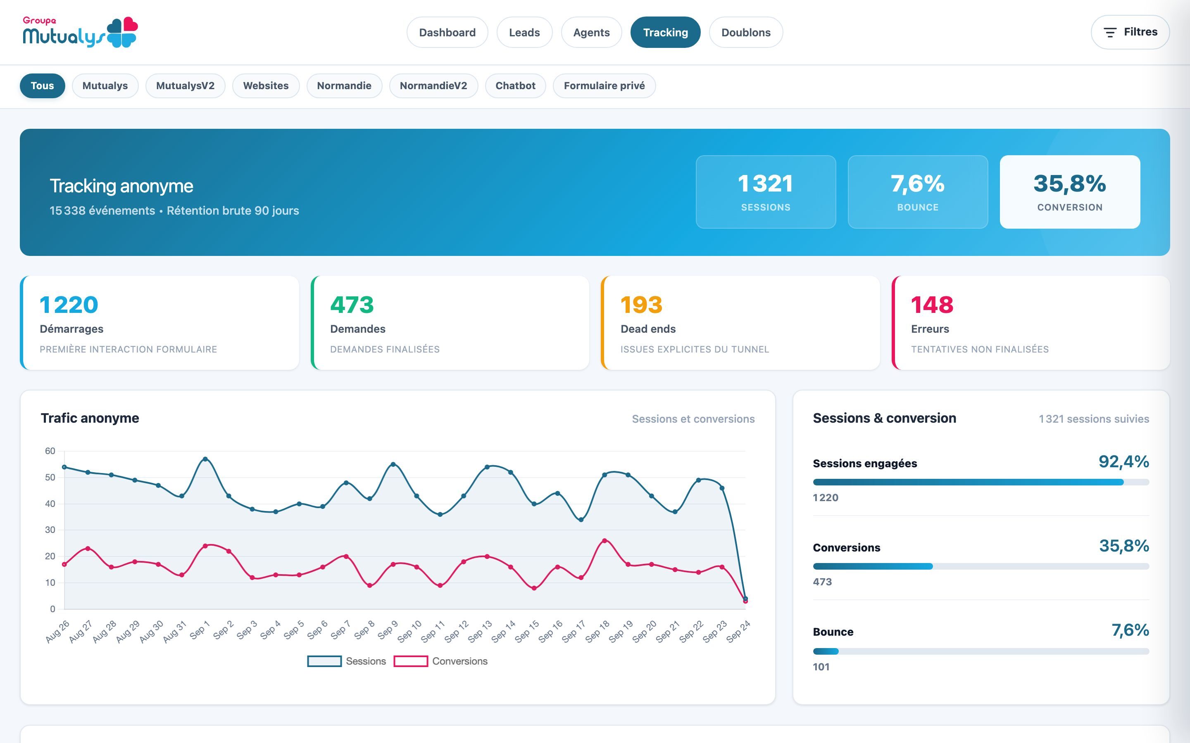Click 1321 sessions suivies text
This screenshot has height=743, width=1190.
[1094, 419]
